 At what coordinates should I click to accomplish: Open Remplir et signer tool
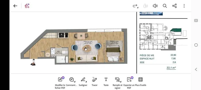coord(118,83)
